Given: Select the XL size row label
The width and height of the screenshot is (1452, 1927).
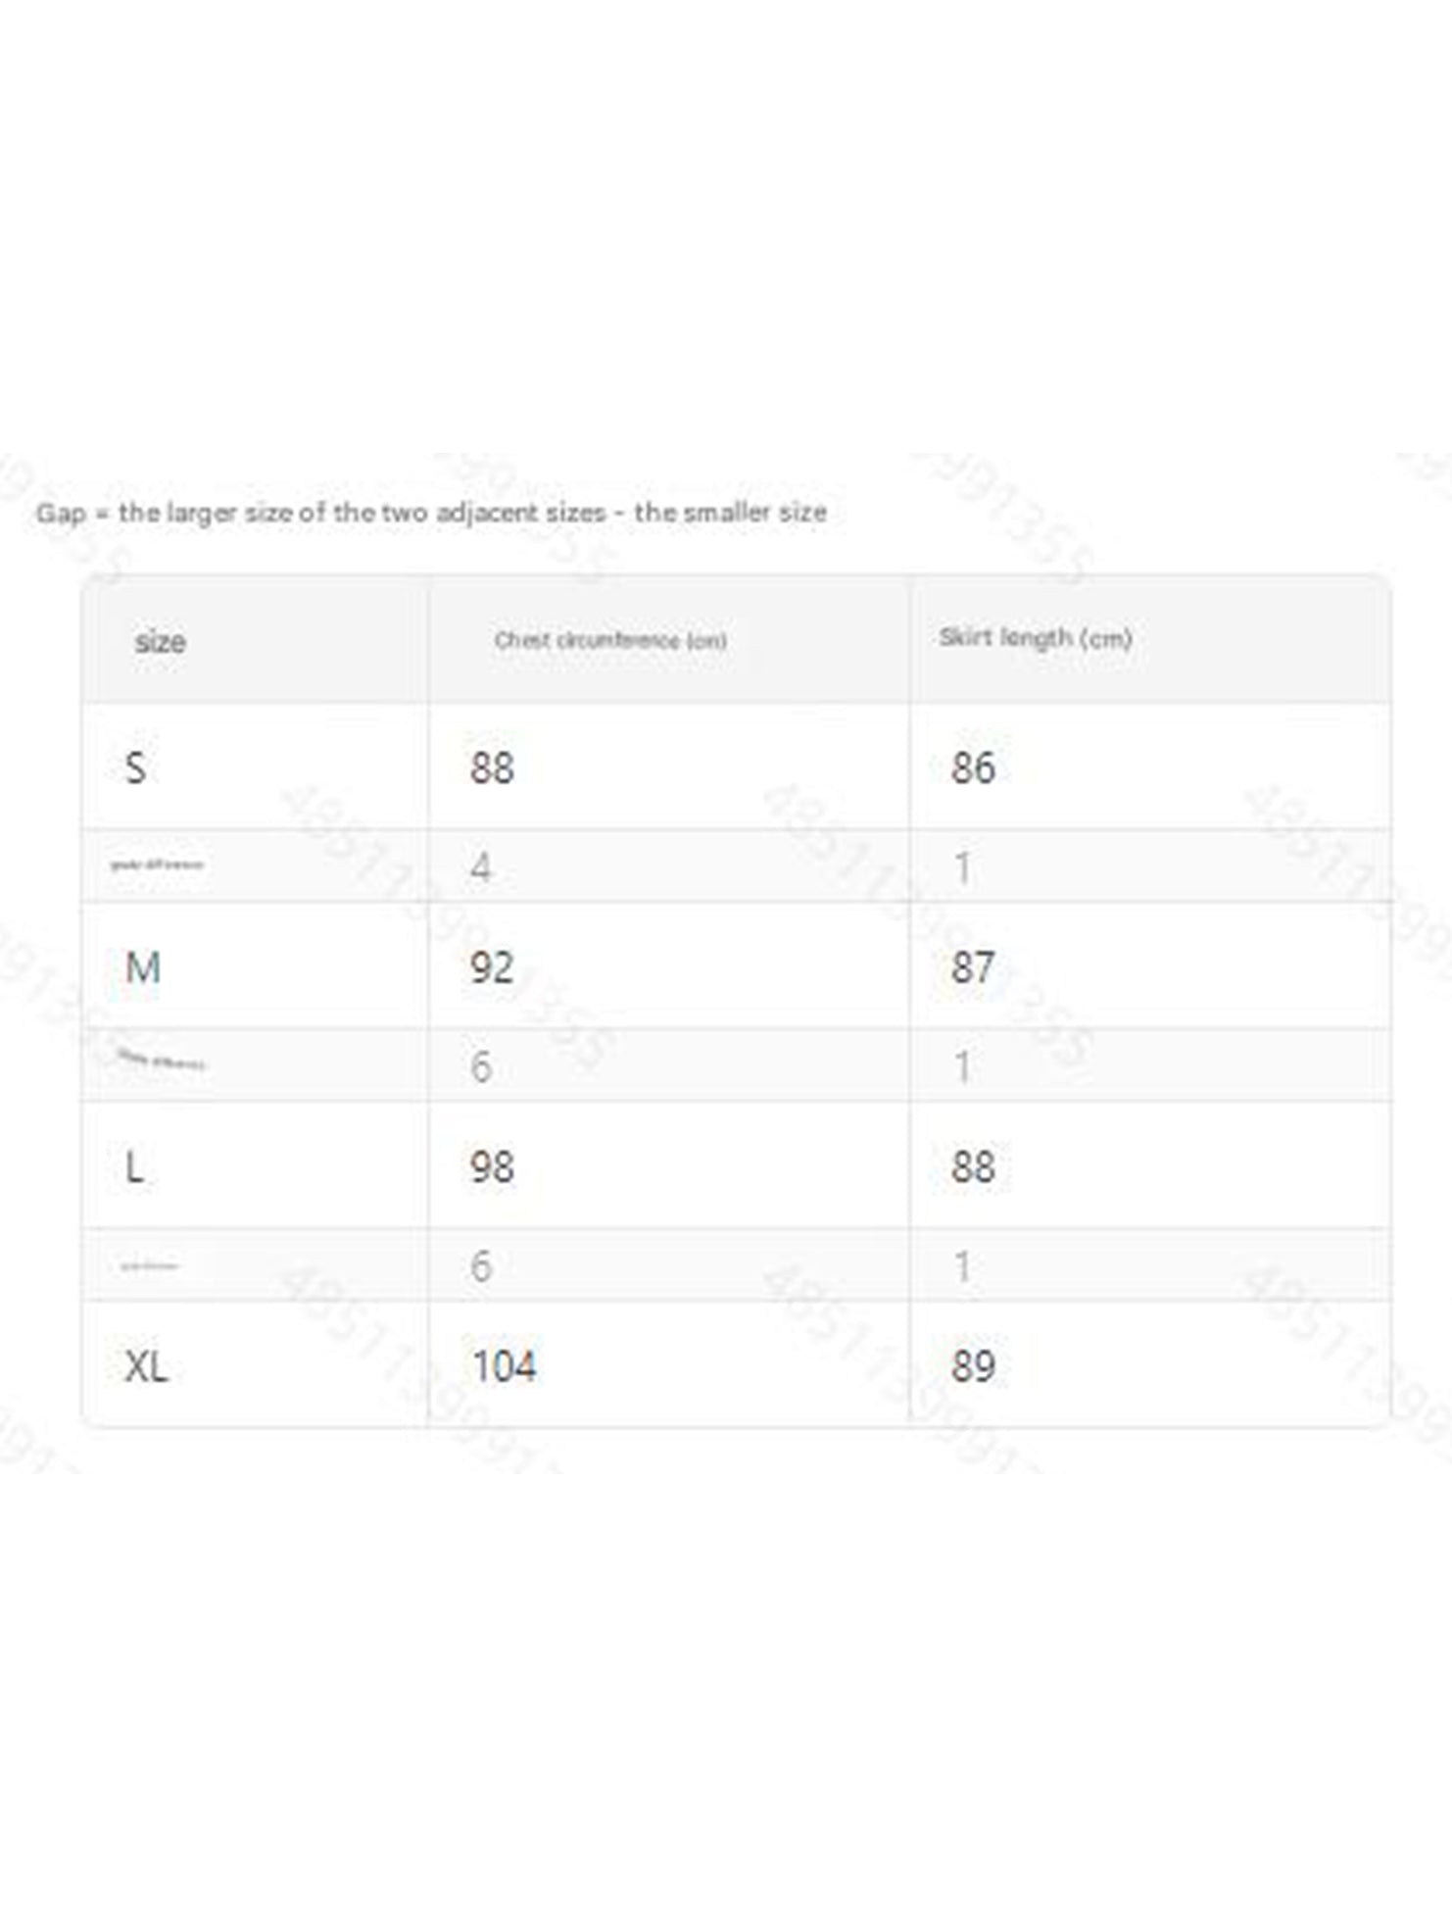Looking at the screenshot, I should pos(147,1366).
